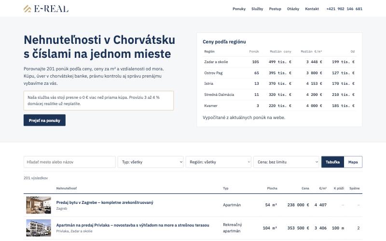The width and height of the screenshot is (386, 241).
Task: Sort by K pláži column header
Action: click(x=339, y=188)
